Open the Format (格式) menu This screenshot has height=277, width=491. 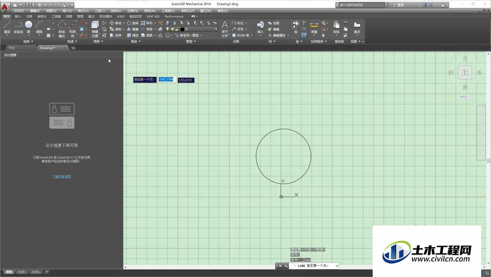click(x=83, y=11)
